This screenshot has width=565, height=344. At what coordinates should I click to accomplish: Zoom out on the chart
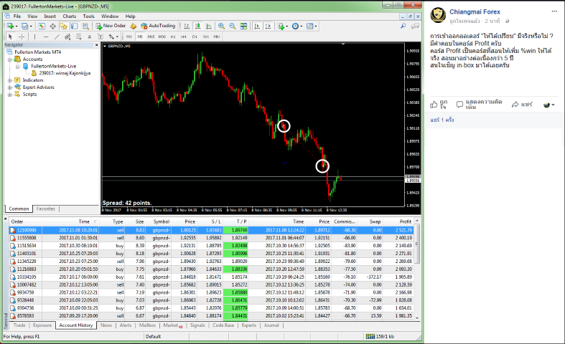pyautogui.click(x=233, y=26)
